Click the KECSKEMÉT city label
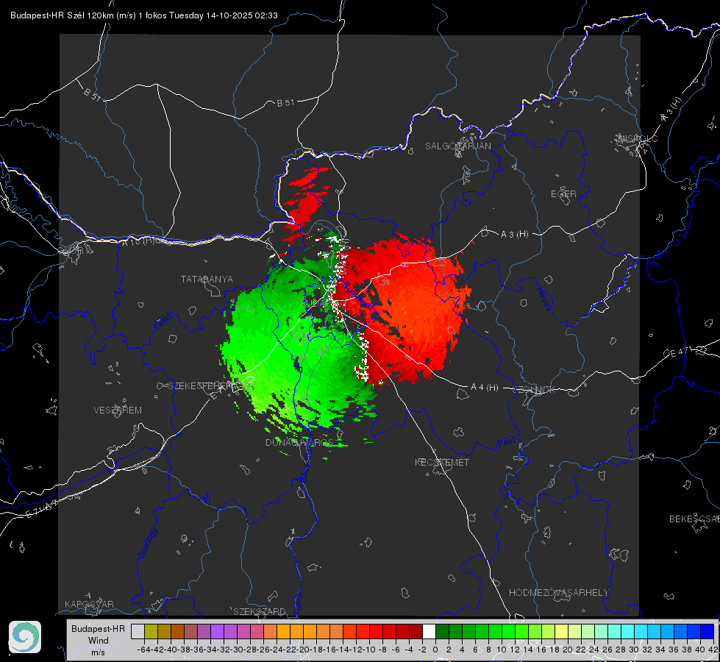The height and width of the screenshot is (662, 720). [442, 462]
